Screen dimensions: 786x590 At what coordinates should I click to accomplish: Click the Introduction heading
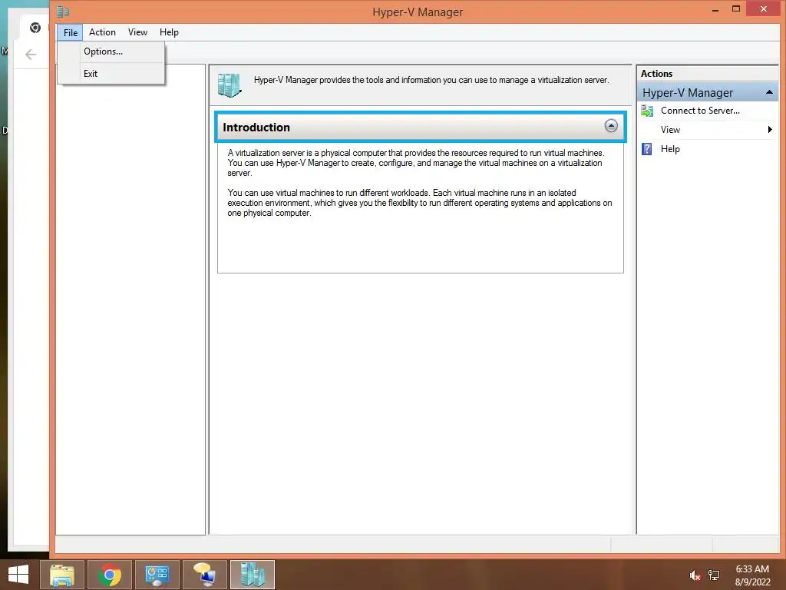pyautogui.click(x=256, y=128)
